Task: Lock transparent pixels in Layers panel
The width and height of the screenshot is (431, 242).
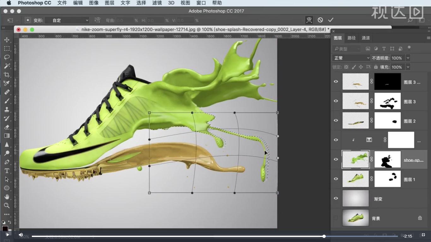Action: tap(346, 67)
